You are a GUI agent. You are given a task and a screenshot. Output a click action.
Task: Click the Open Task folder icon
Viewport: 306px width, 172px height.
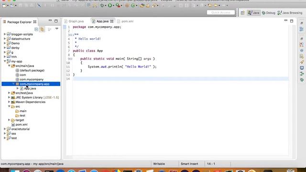(x=148, y=5)
